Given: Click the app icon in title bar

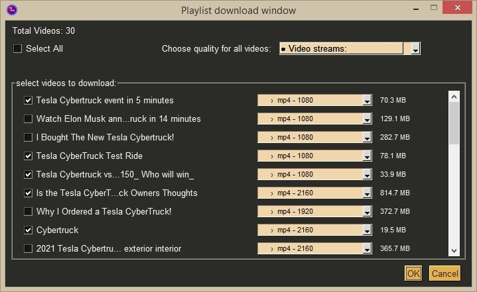Looking at the screenshot, I should [x=11, y=10].
